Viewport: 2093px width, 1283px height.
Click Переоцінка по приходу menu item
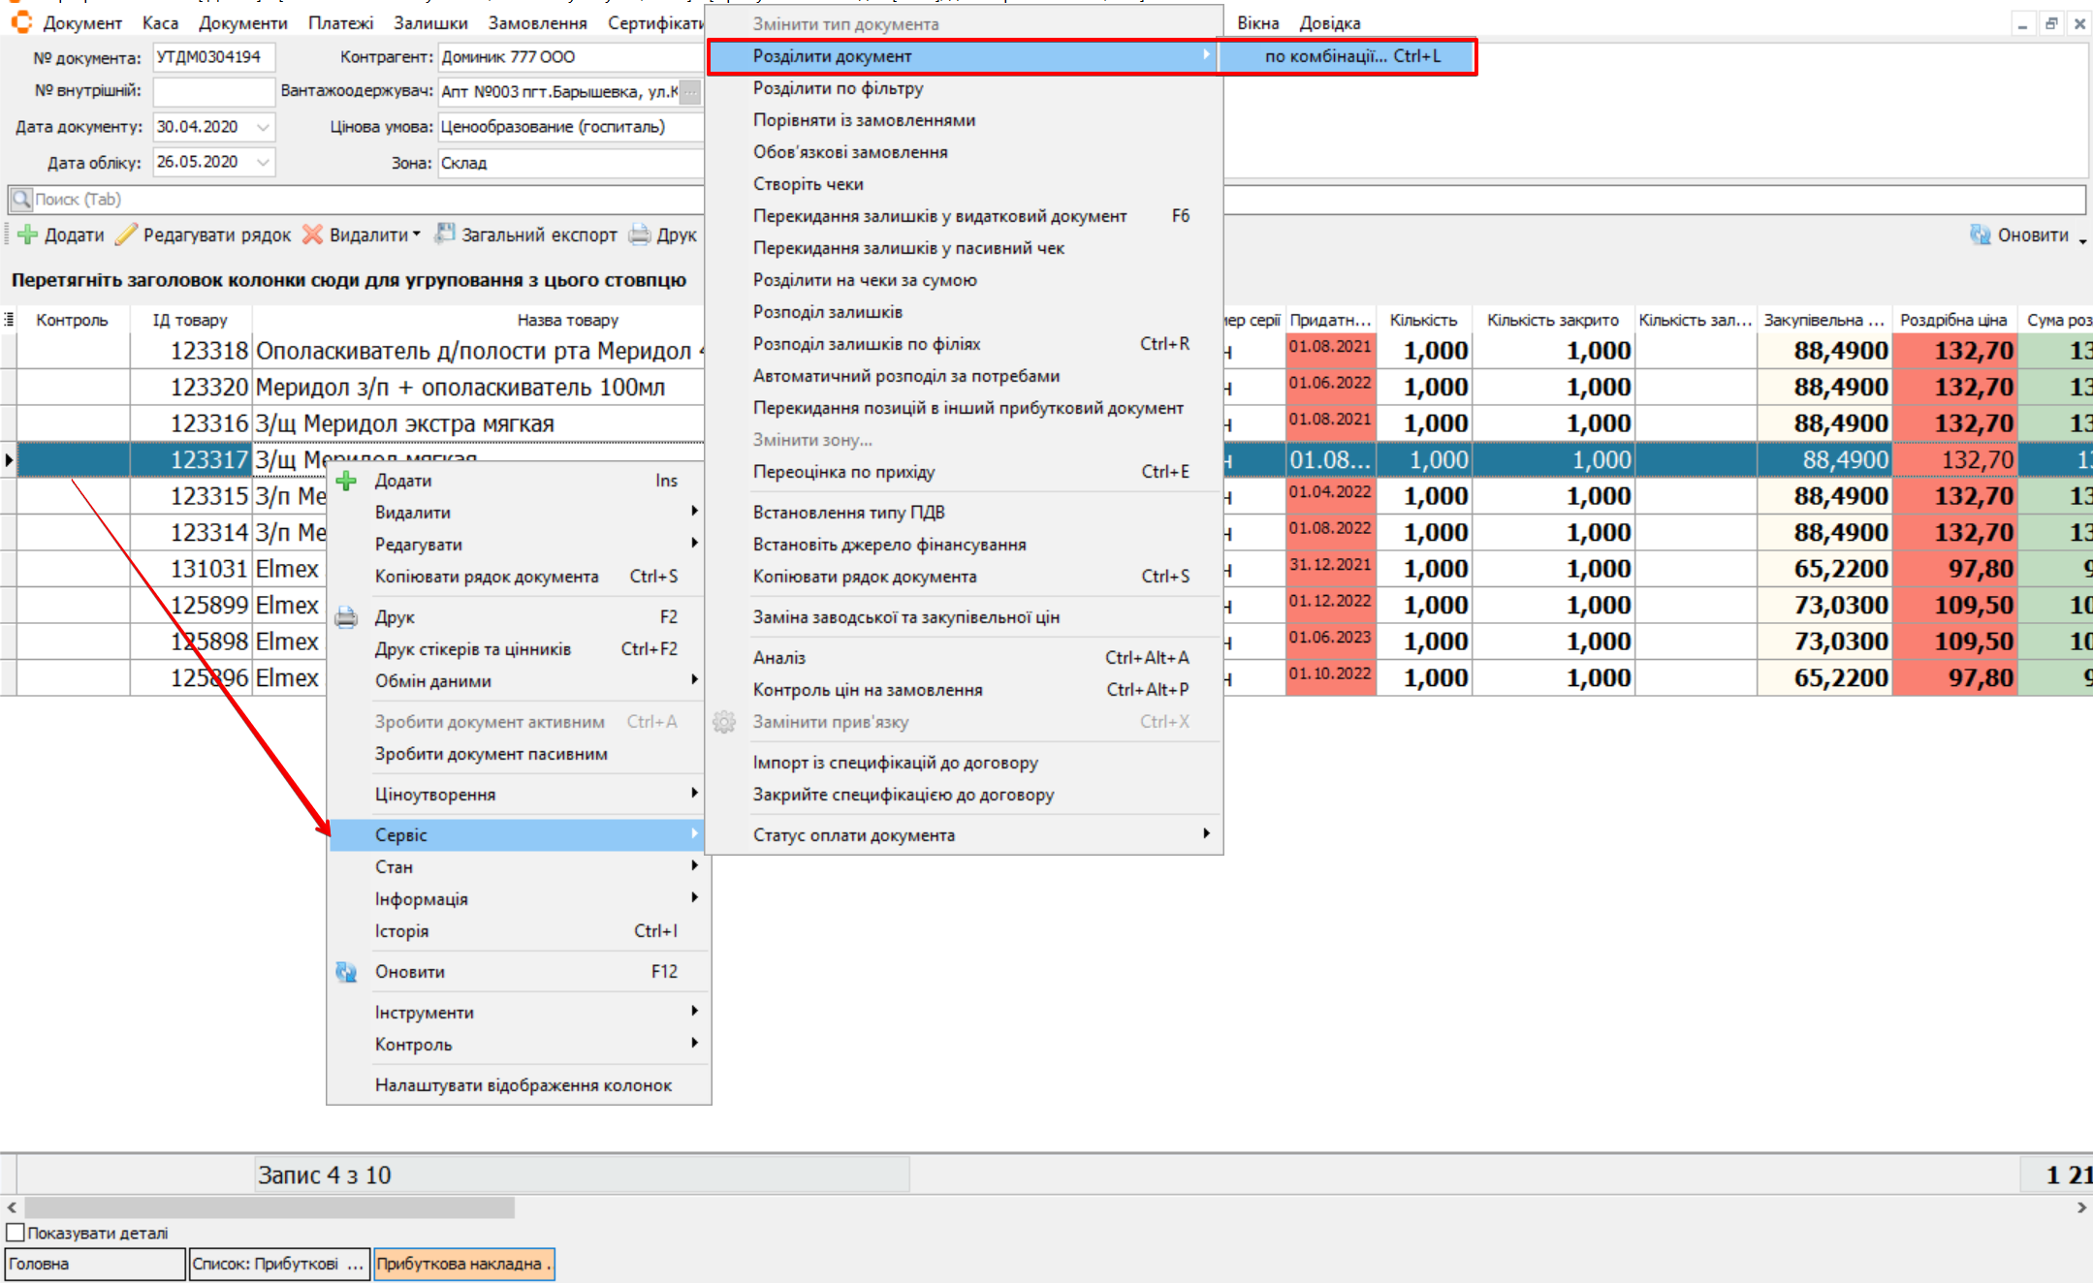(843, 472)
